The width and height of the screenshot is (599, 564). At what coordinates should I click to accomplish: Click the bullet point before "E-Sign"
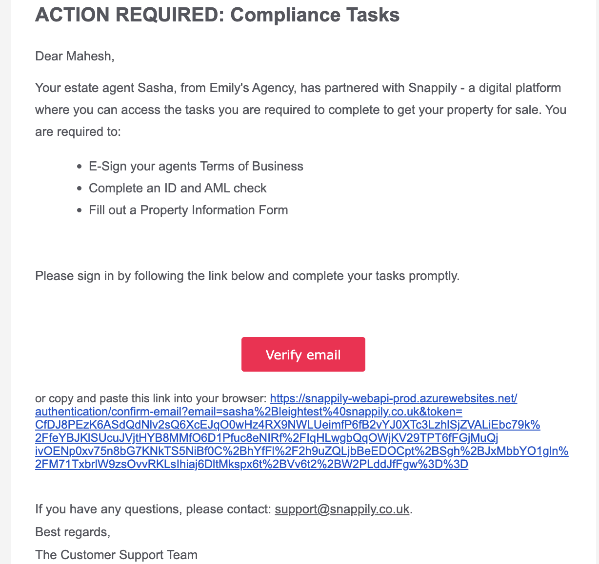[80, 167]
